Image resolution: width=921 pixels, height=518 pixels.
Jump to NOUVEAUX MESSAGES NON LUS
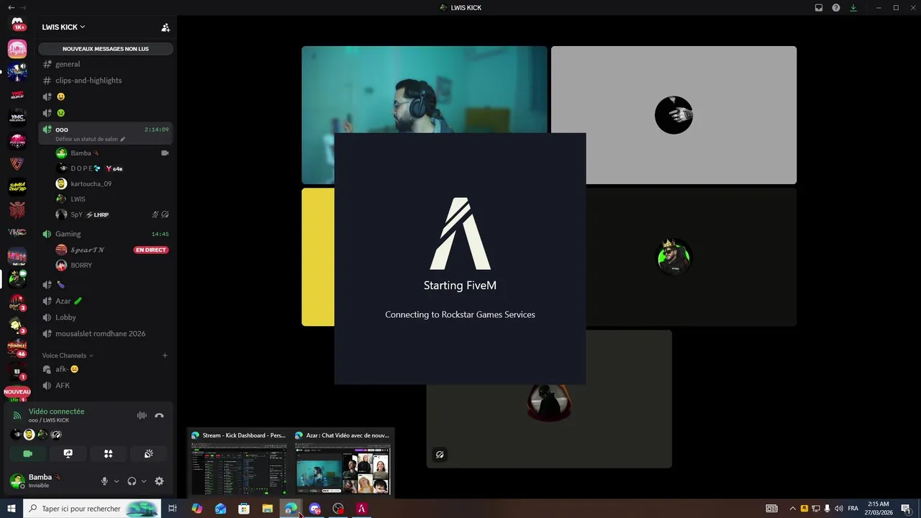106,49
